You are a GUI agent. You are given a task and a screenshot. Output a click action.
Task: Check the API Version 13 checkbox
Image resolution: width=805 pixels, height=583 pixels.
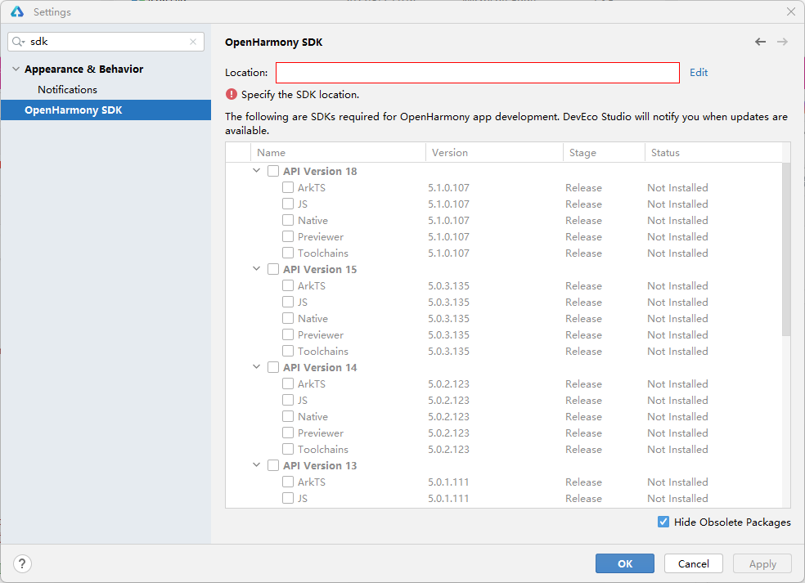(273, 465)
